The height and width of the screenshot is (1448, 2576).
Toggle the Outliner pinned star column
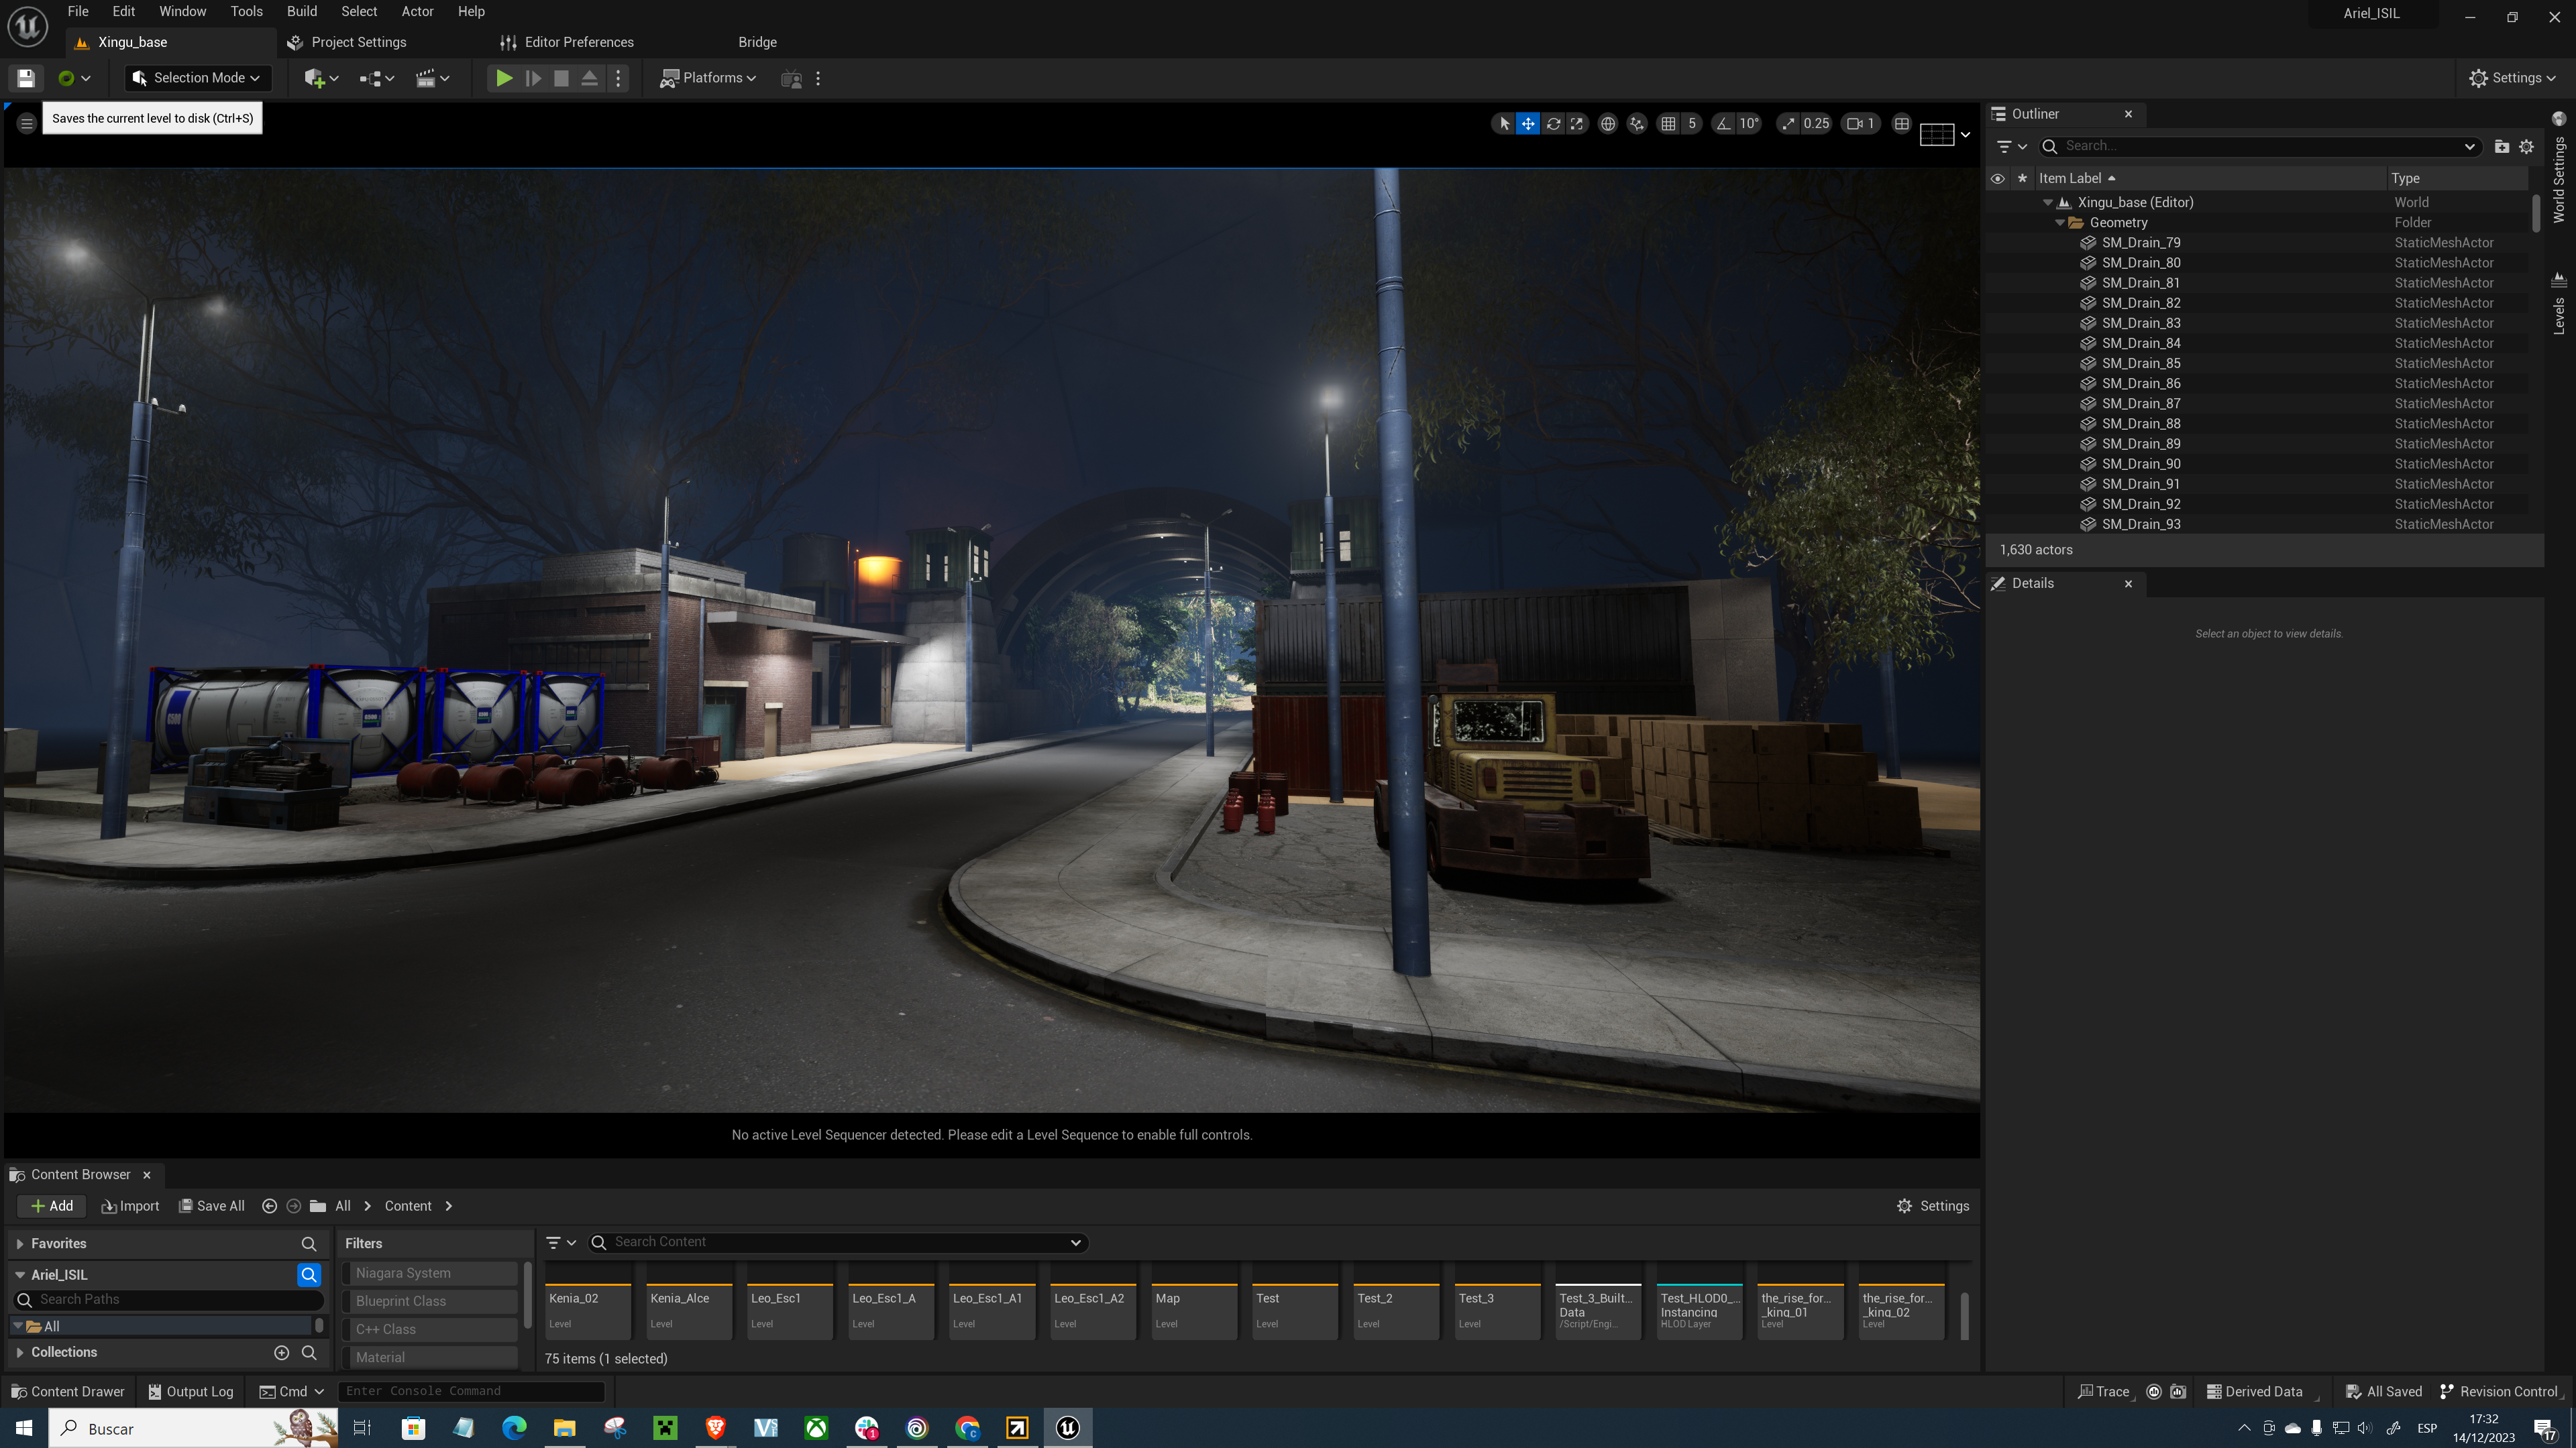coord(2022,178)
